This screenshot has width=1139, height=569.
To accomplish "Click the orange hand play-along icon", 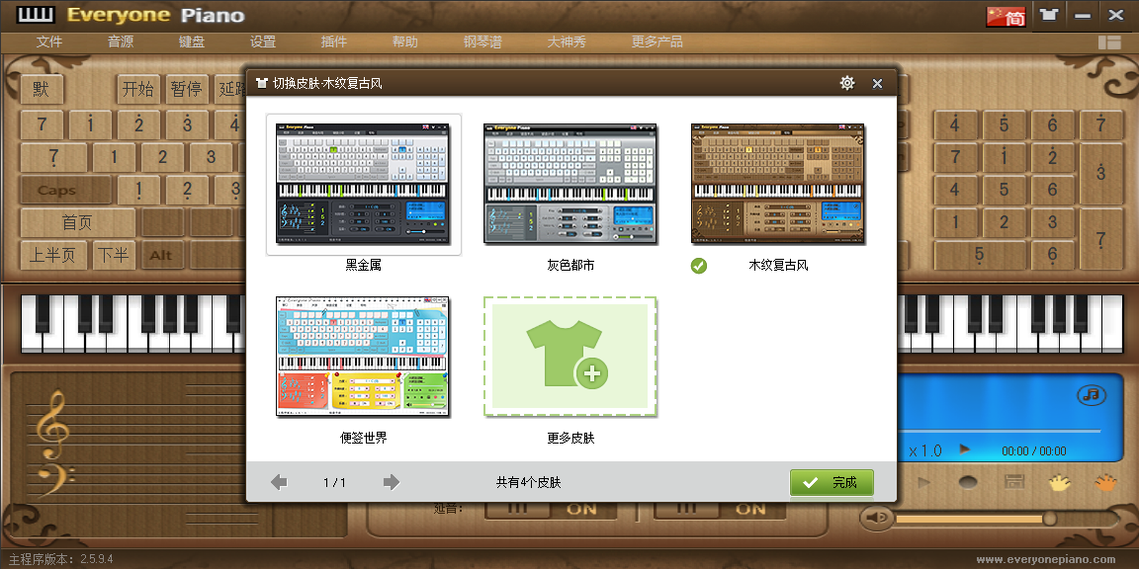I will point(1105,482).
